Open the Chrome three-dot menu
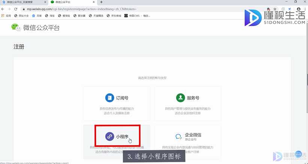Screen dimensions: 308x164 (305, 9)
